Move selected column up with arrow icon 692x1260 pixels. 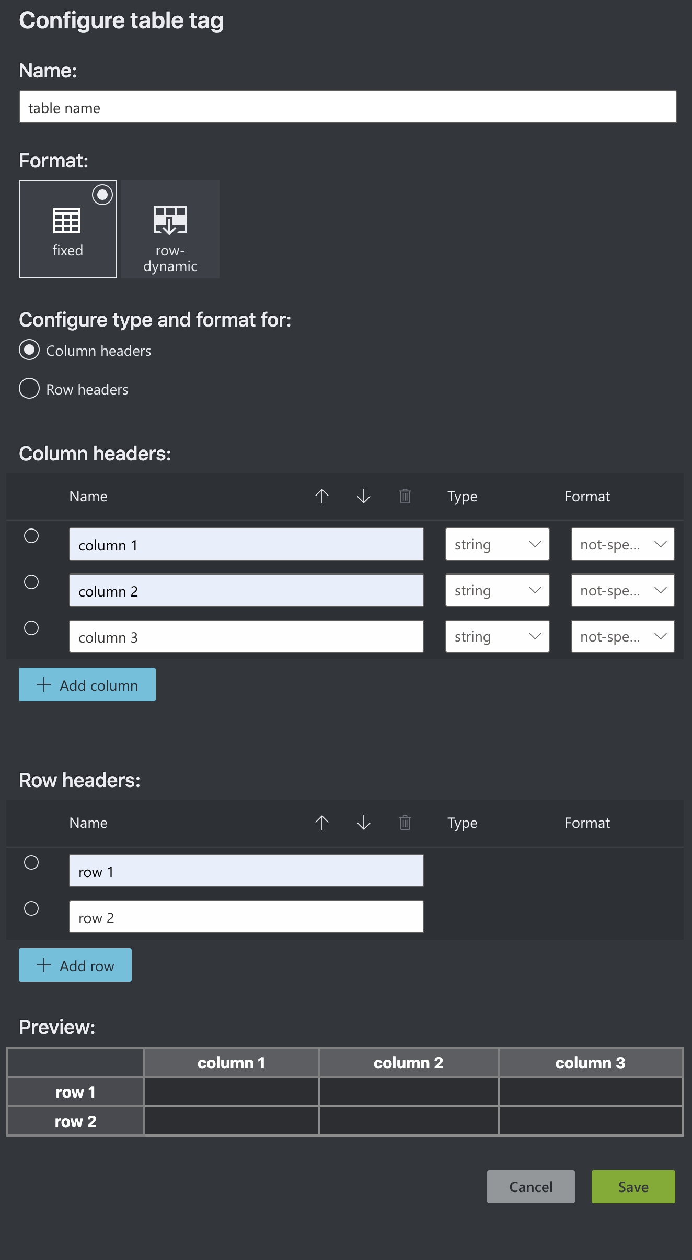pos(322,496)
